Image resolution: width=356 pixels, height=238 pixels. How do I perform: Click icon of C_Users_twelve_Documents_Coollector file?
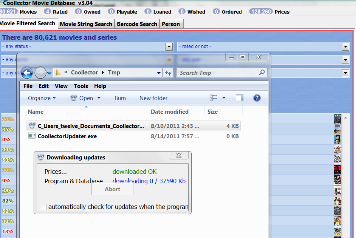tap(32, 125)
